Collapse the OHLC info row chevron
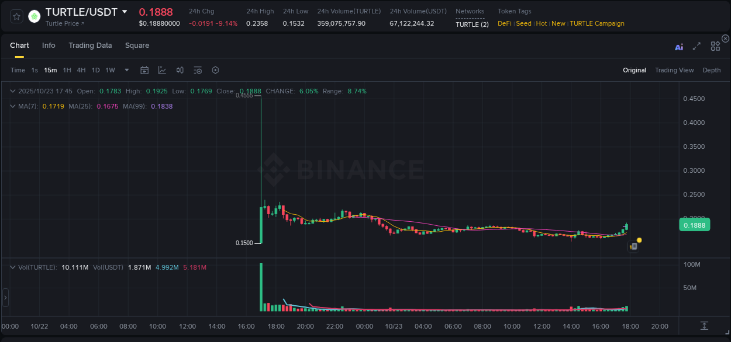 (x=12, y=91)
